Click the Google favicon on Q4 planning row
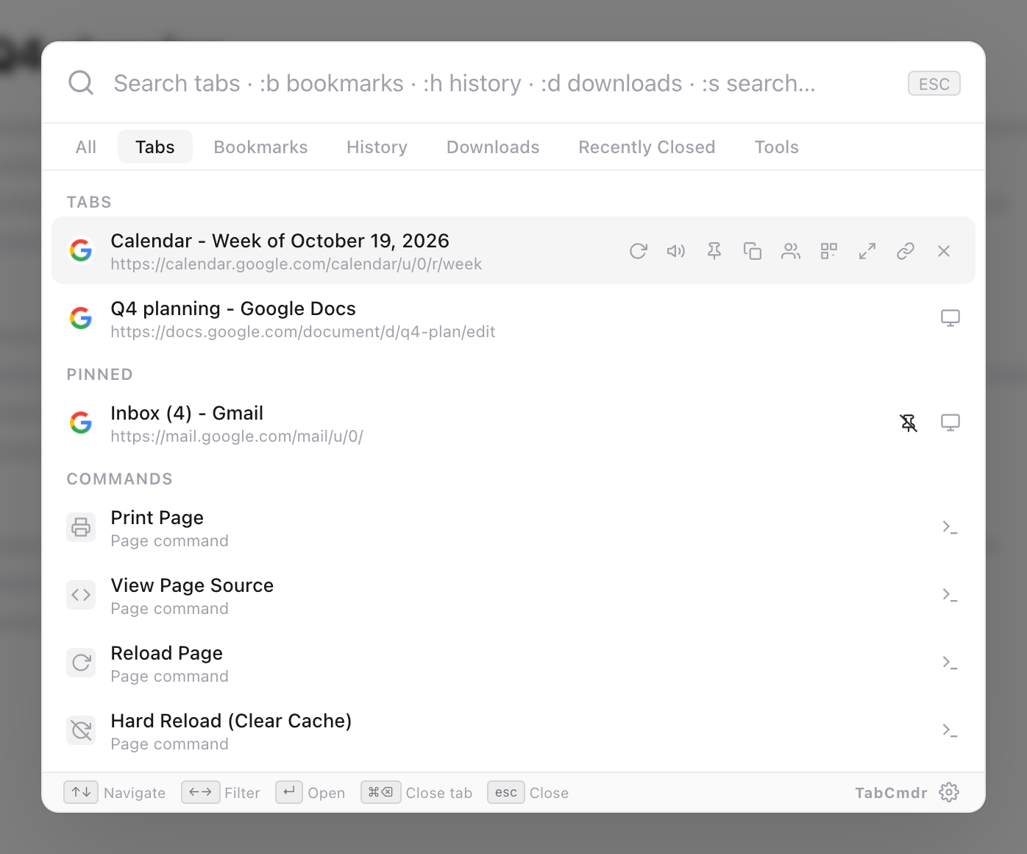This screenshot has height=854, width=1027. click(81, 318)
